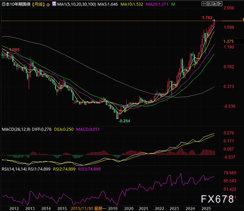Click the 2015/11/30 星期一 date marker

pyautogui.click(x=89, y=209)
